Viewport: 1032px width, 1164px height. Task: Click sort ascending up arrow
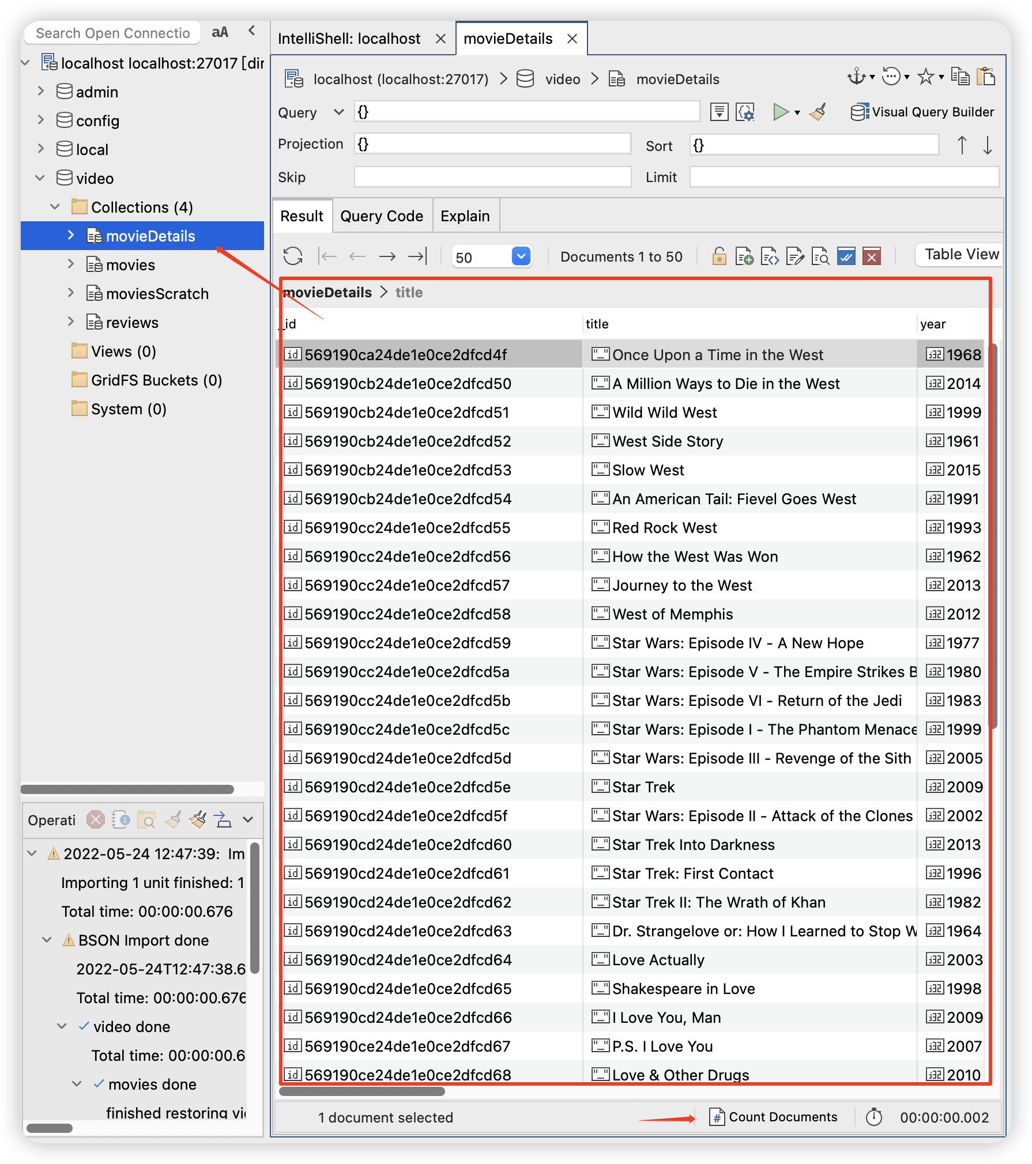click(x=962, y=145)
